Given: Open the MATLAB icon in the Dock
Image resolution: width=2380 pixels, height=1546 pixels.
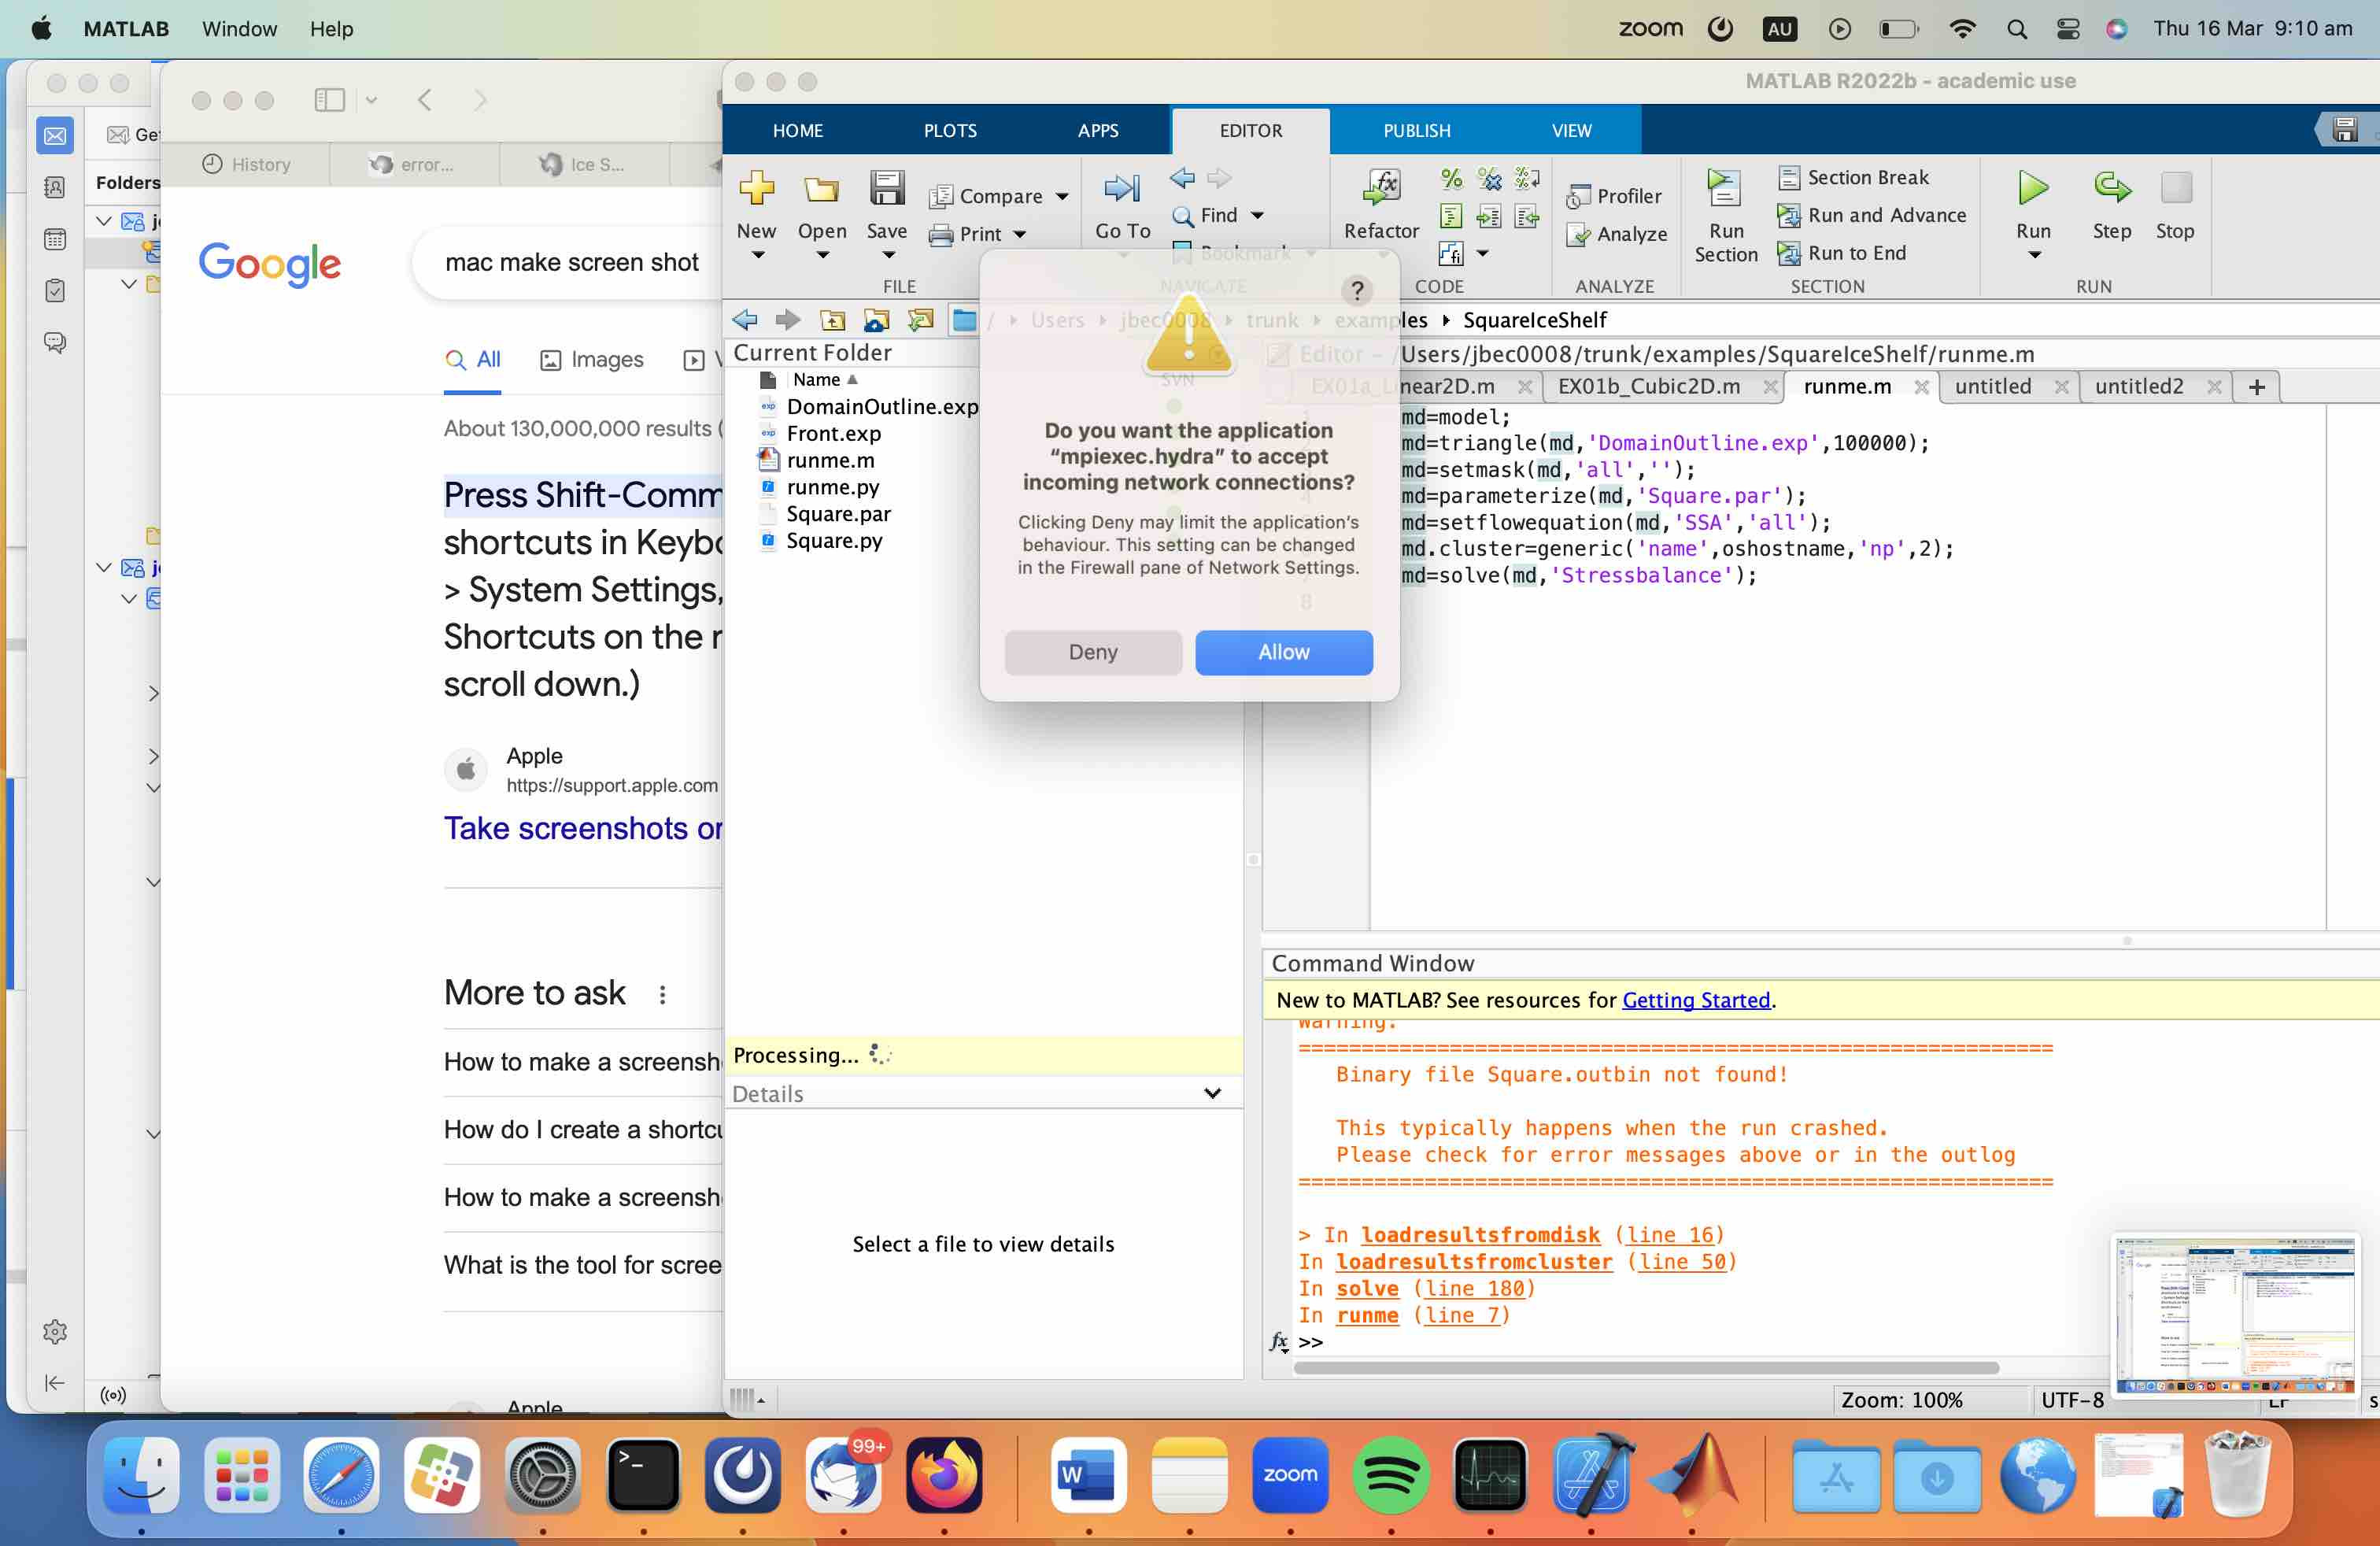Looking at the screenshot, I should (1693, 1474).
